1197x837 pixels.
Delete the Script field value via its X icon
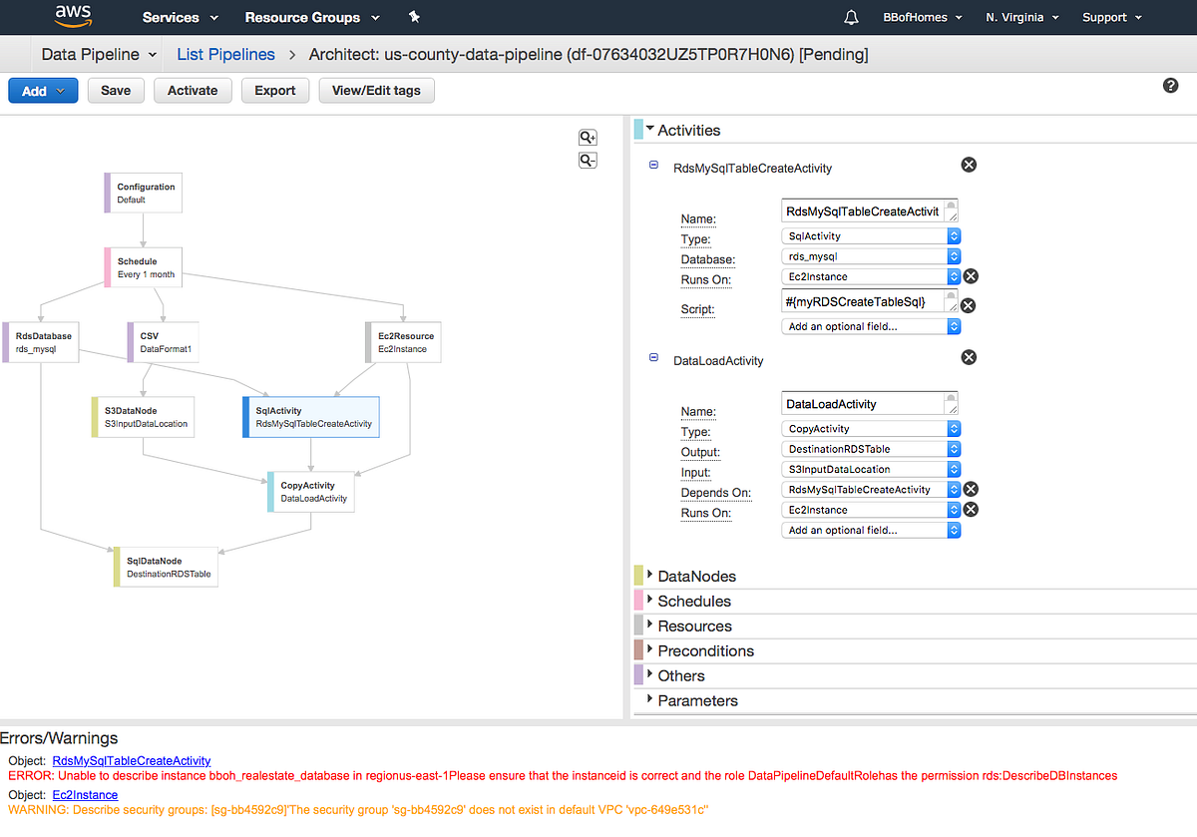968,306
